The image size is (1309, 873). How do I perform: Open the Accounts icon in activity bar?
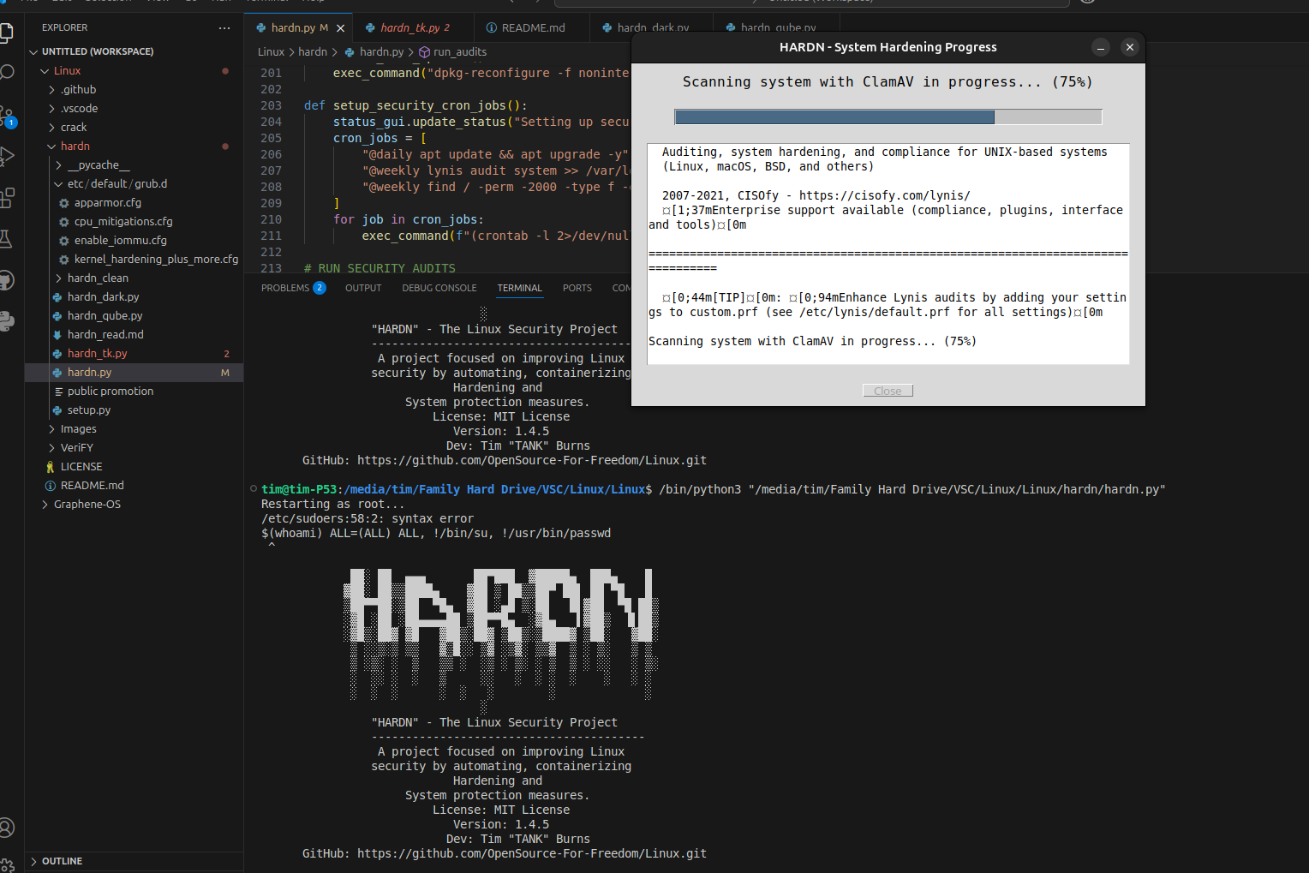click(x=9, y=828)
